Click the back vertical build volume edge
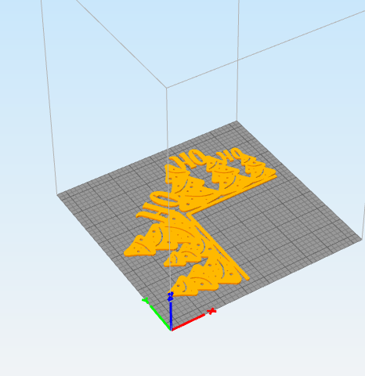The width and height of the screenshot is (365, 376). point(238,60)
